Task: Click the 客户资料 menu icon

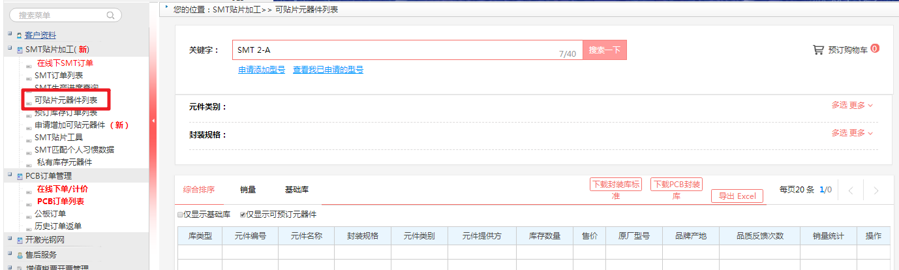Action: (x=20, y=35)
